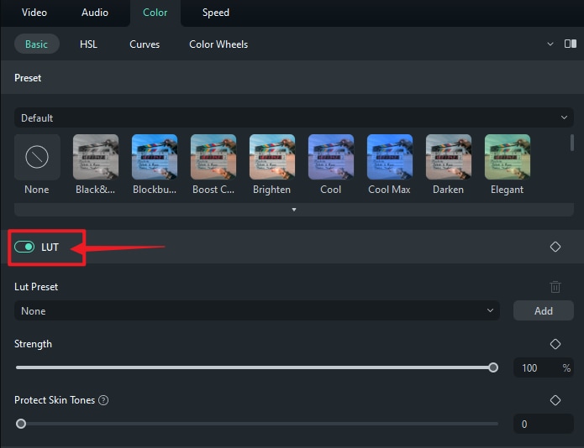Toggle the LUT switch off

point(24,247)
